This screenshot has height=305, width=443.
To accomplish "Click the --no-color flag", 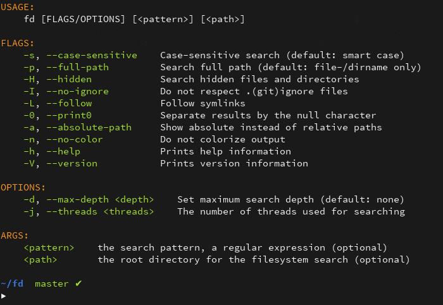I will point(75,139).
